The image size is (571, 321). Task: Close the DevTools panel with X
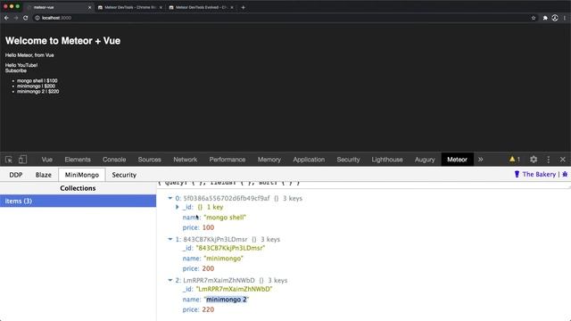563,160
